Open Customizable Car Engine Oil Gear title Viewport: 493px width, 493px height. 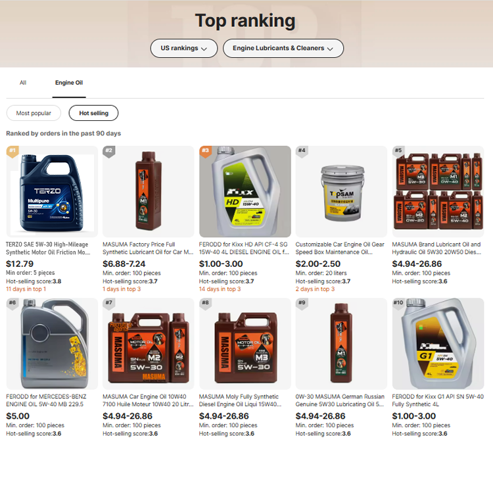click(340, 248)
